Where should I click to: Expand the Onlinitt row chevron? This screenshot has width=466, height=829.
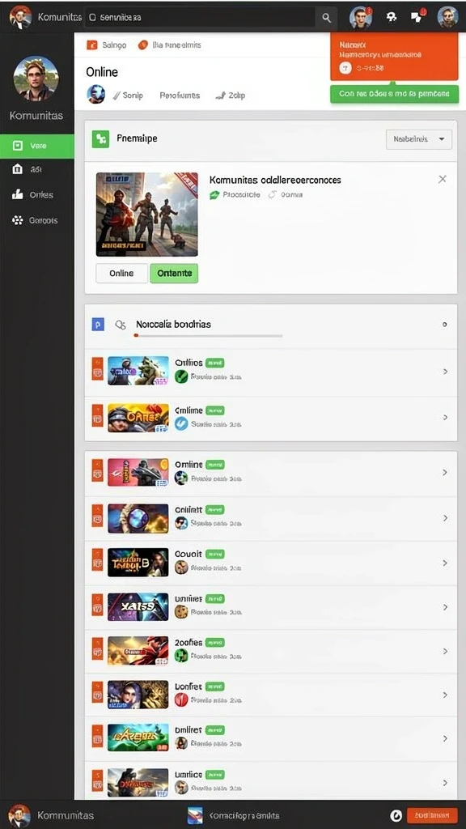pyautogui.click(x=446, y=518)
